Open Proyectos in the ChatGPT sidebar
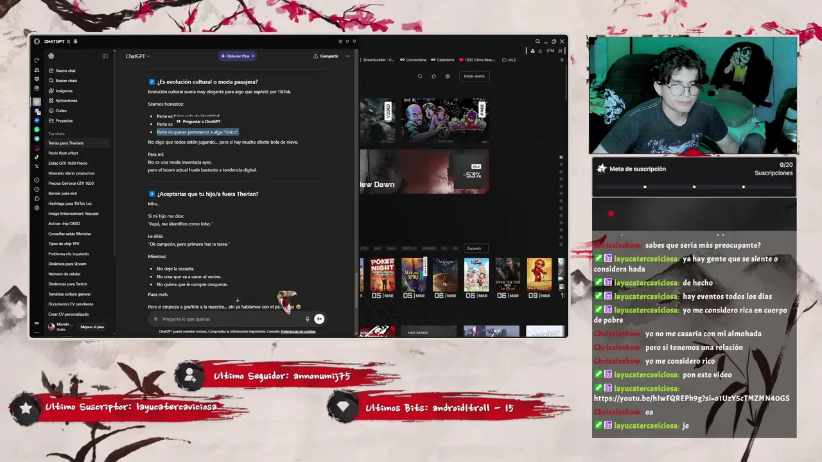This screenshot has width=822, height=462. pyautogui.click(x=60, y=121)
